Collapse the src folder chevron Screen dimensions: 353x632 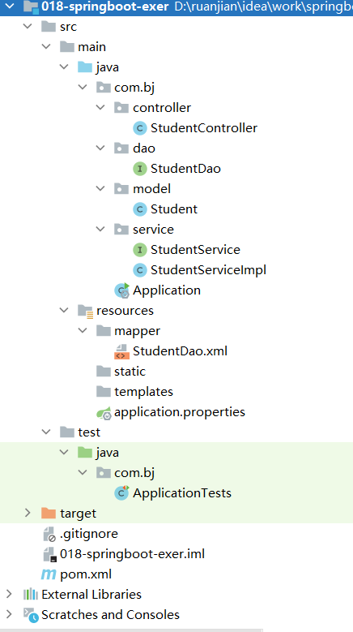(x=28, y=27)
